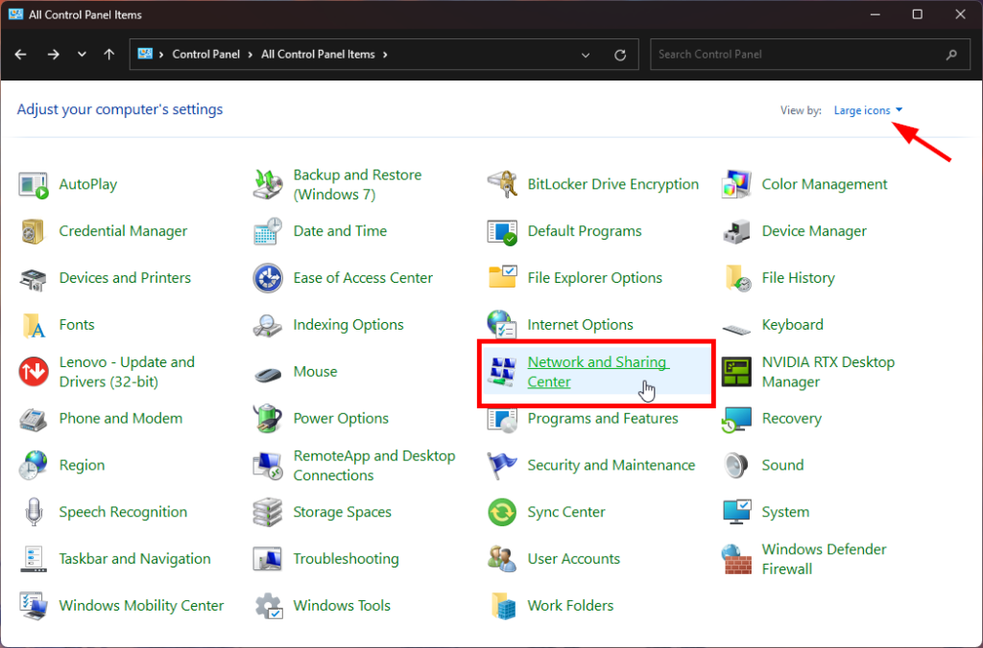Click the refresh button in the address bar
The width and height of the screenshot is (983, 648).
622,55
